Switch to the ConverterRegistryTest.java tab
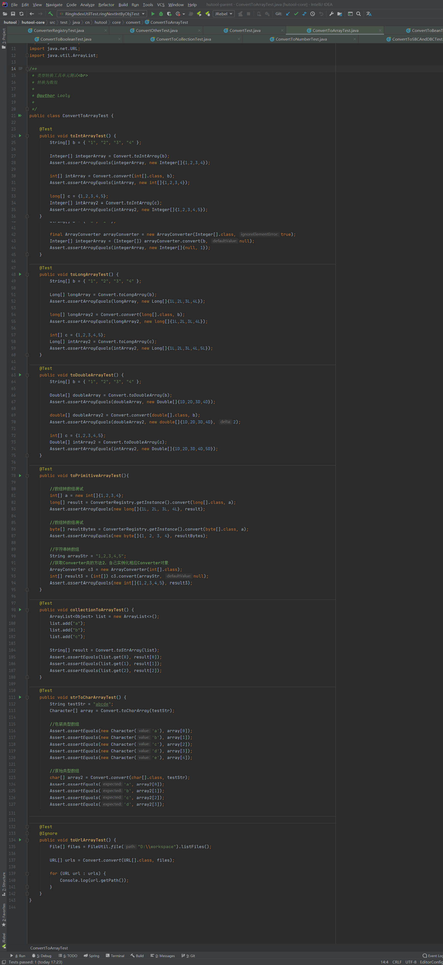The height and width of the screenshot is (965, 443). click(58, 30)
